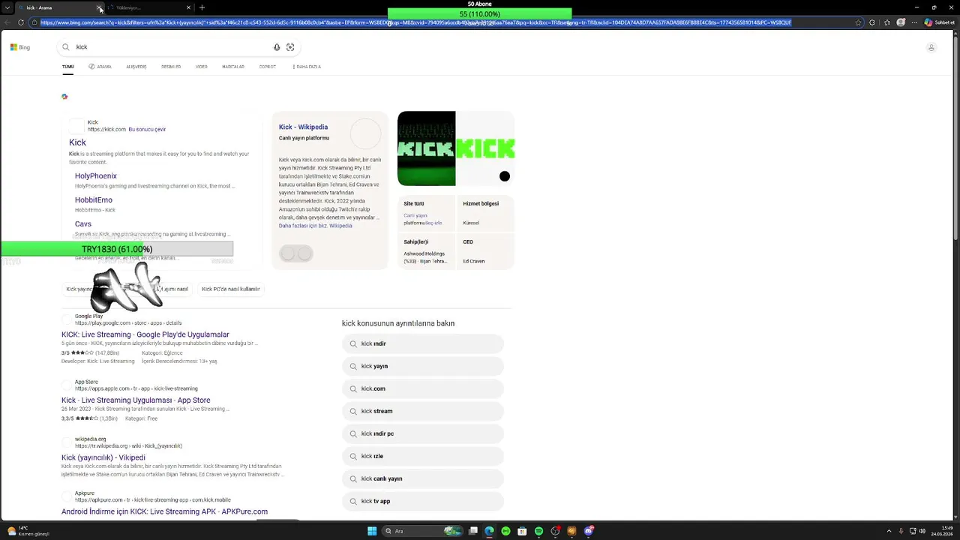Select the TÜMÜ search tab
This screenshot has height=540, width=960.
68,67
